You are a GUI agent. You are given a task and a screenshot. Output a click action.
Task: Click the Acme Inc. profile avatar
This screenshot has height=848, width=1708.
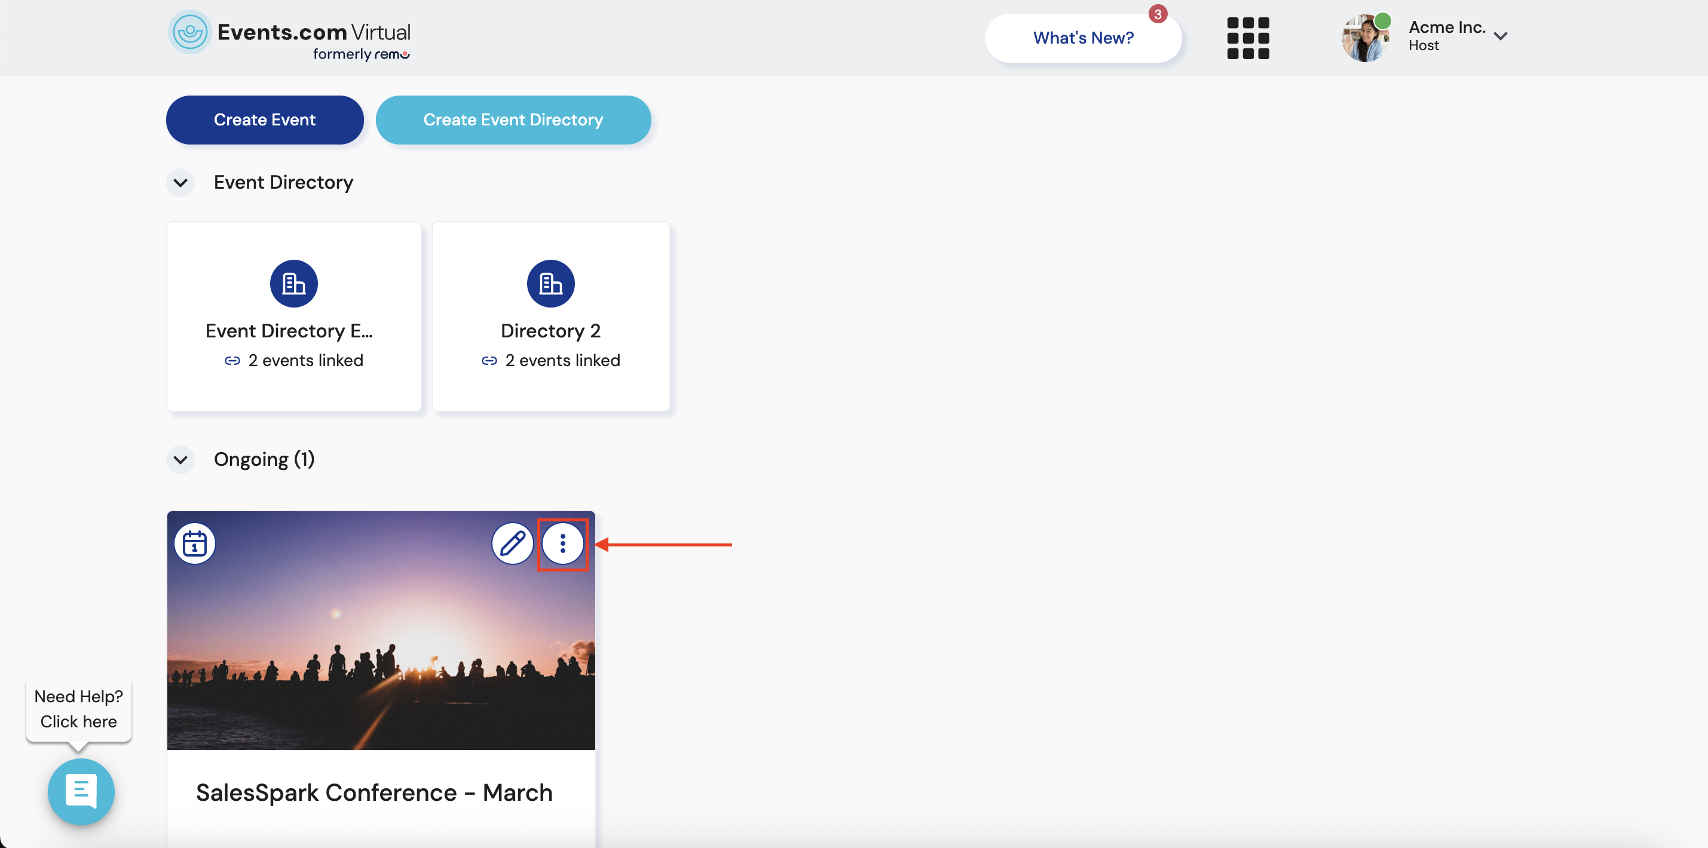1364,38
